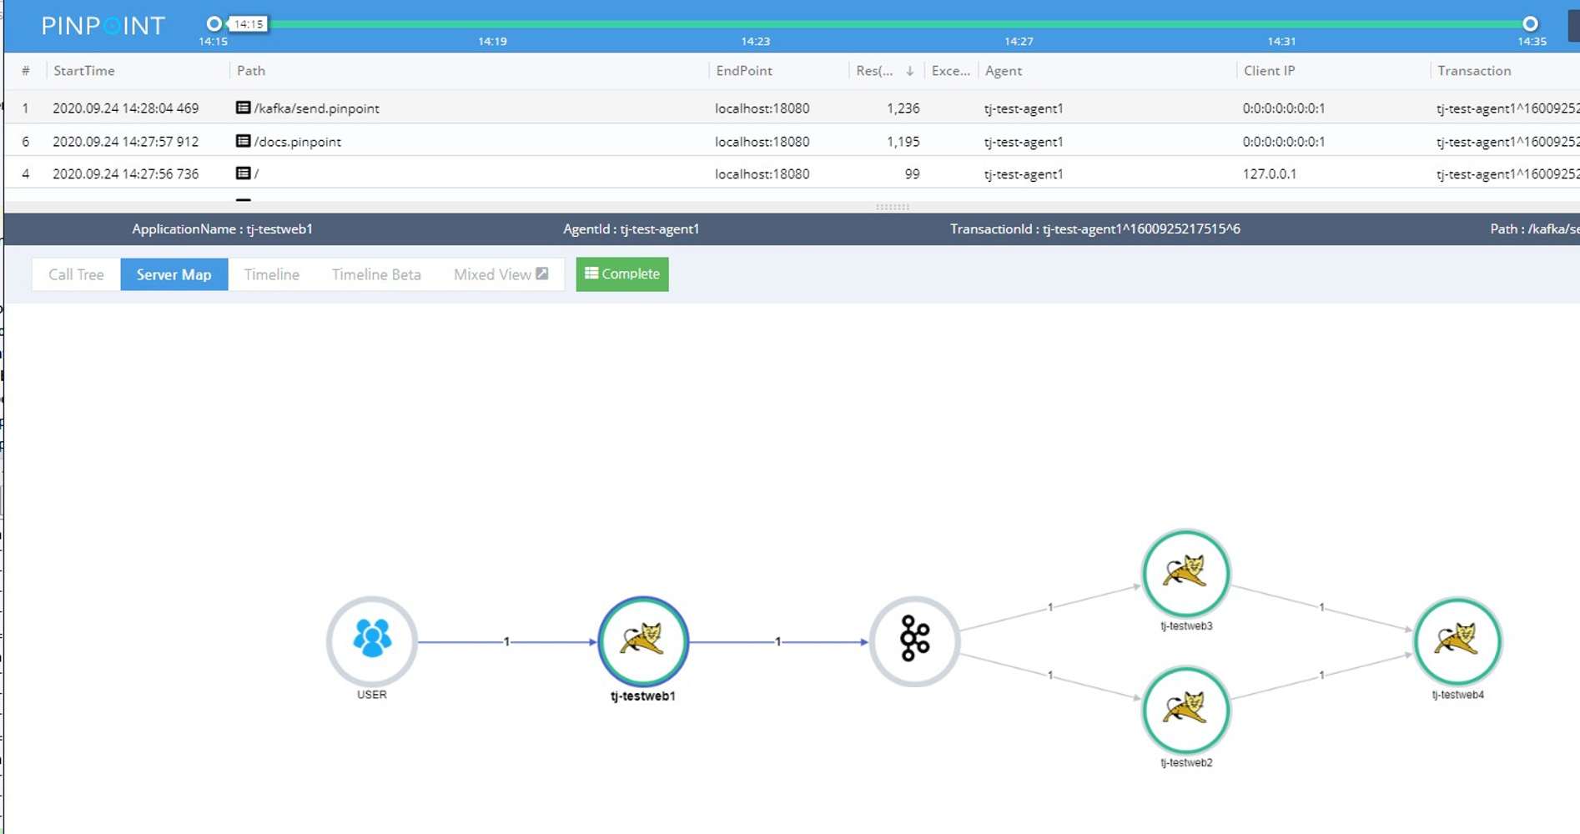
Task: Click the 14:23 timeline tick label
Action: (x=756, y=41)
